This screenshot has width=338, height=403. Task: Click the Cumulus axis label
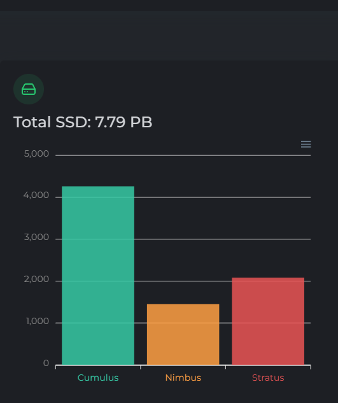point(98,378)
